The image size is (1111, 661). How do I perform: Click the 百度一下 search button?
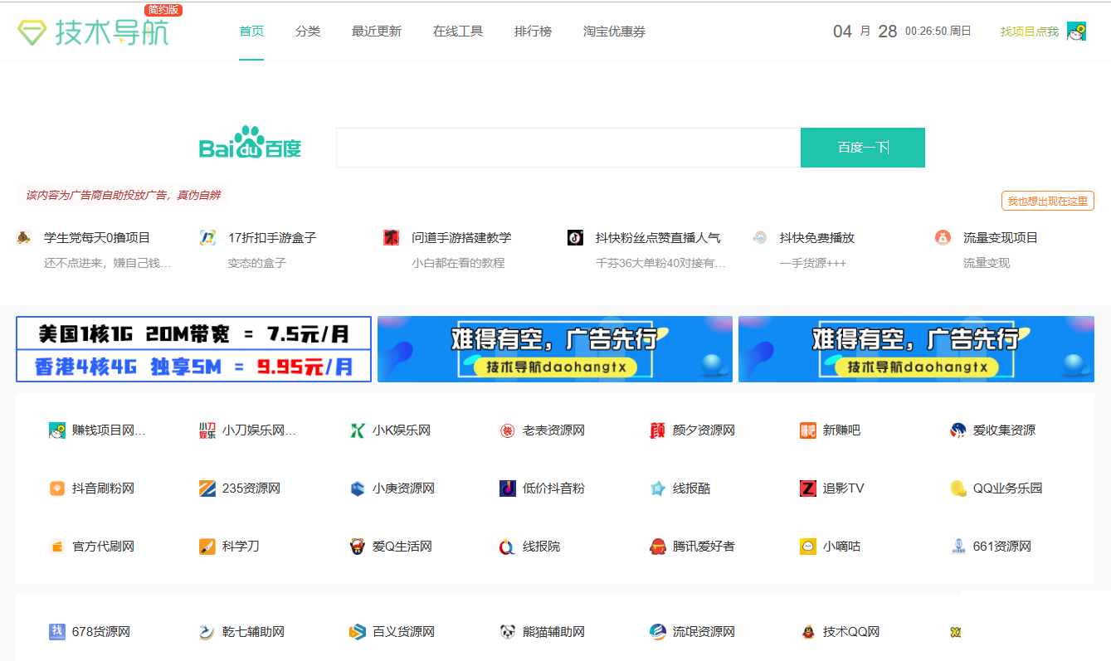863,148
